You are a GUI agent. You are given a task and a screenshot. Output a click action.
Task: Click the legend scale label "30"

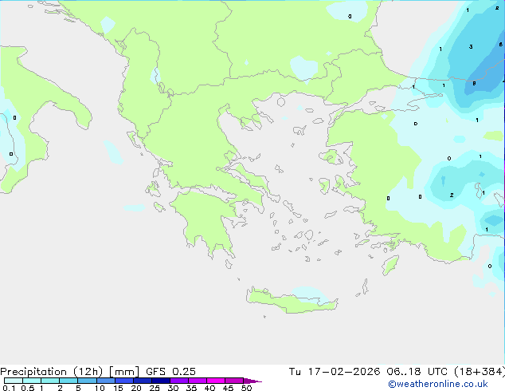173,388
